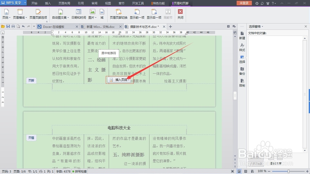Click the print icon in quick toolbar
The width and height of the screenshot is (310, 174).
tap(13, 26)
